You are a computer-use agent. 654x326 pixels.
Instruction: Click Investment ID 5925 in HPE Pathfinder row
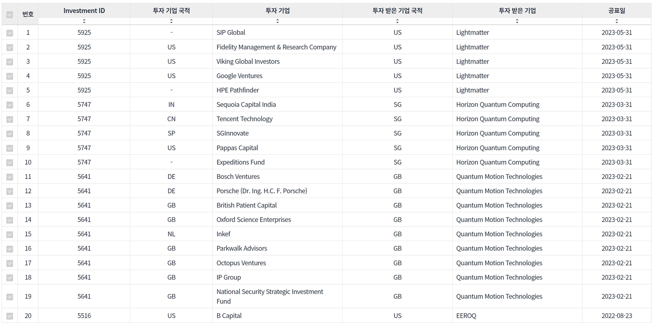tap(84, 90)
